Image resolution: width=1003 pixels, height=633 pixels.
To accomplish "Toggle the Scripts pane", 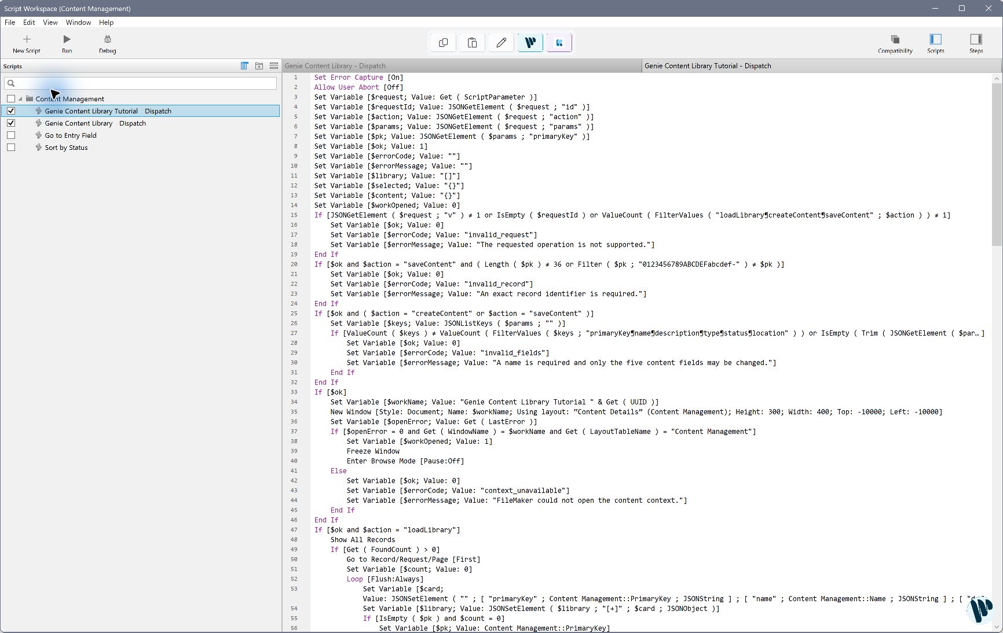I will click(x=936, y=43).
